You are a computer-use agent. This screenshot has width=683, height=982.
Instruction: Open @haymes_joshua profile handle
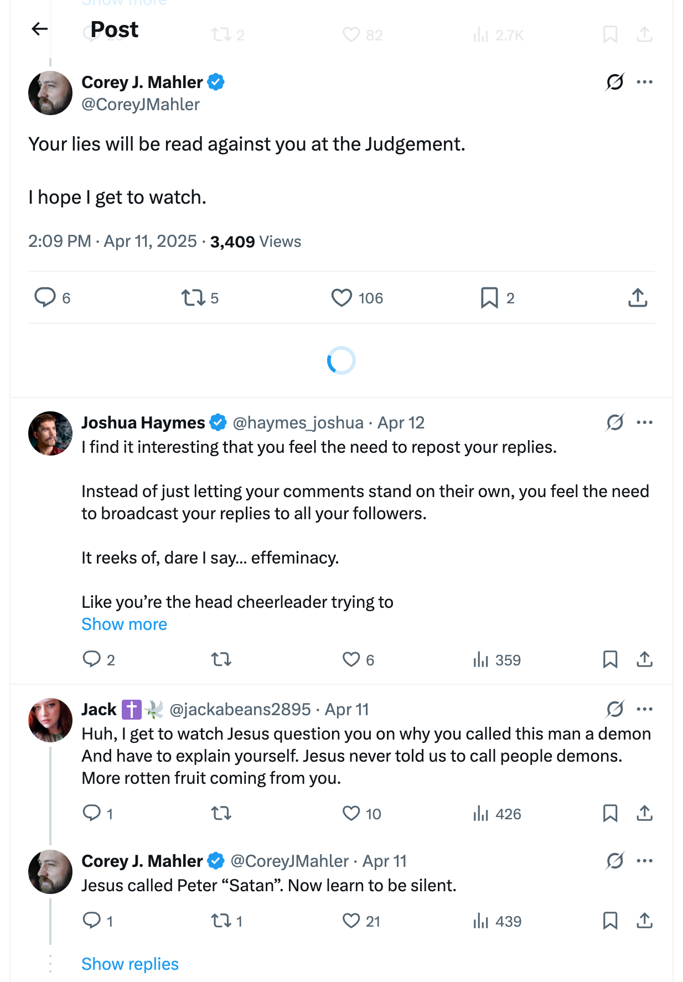point(298,423)
